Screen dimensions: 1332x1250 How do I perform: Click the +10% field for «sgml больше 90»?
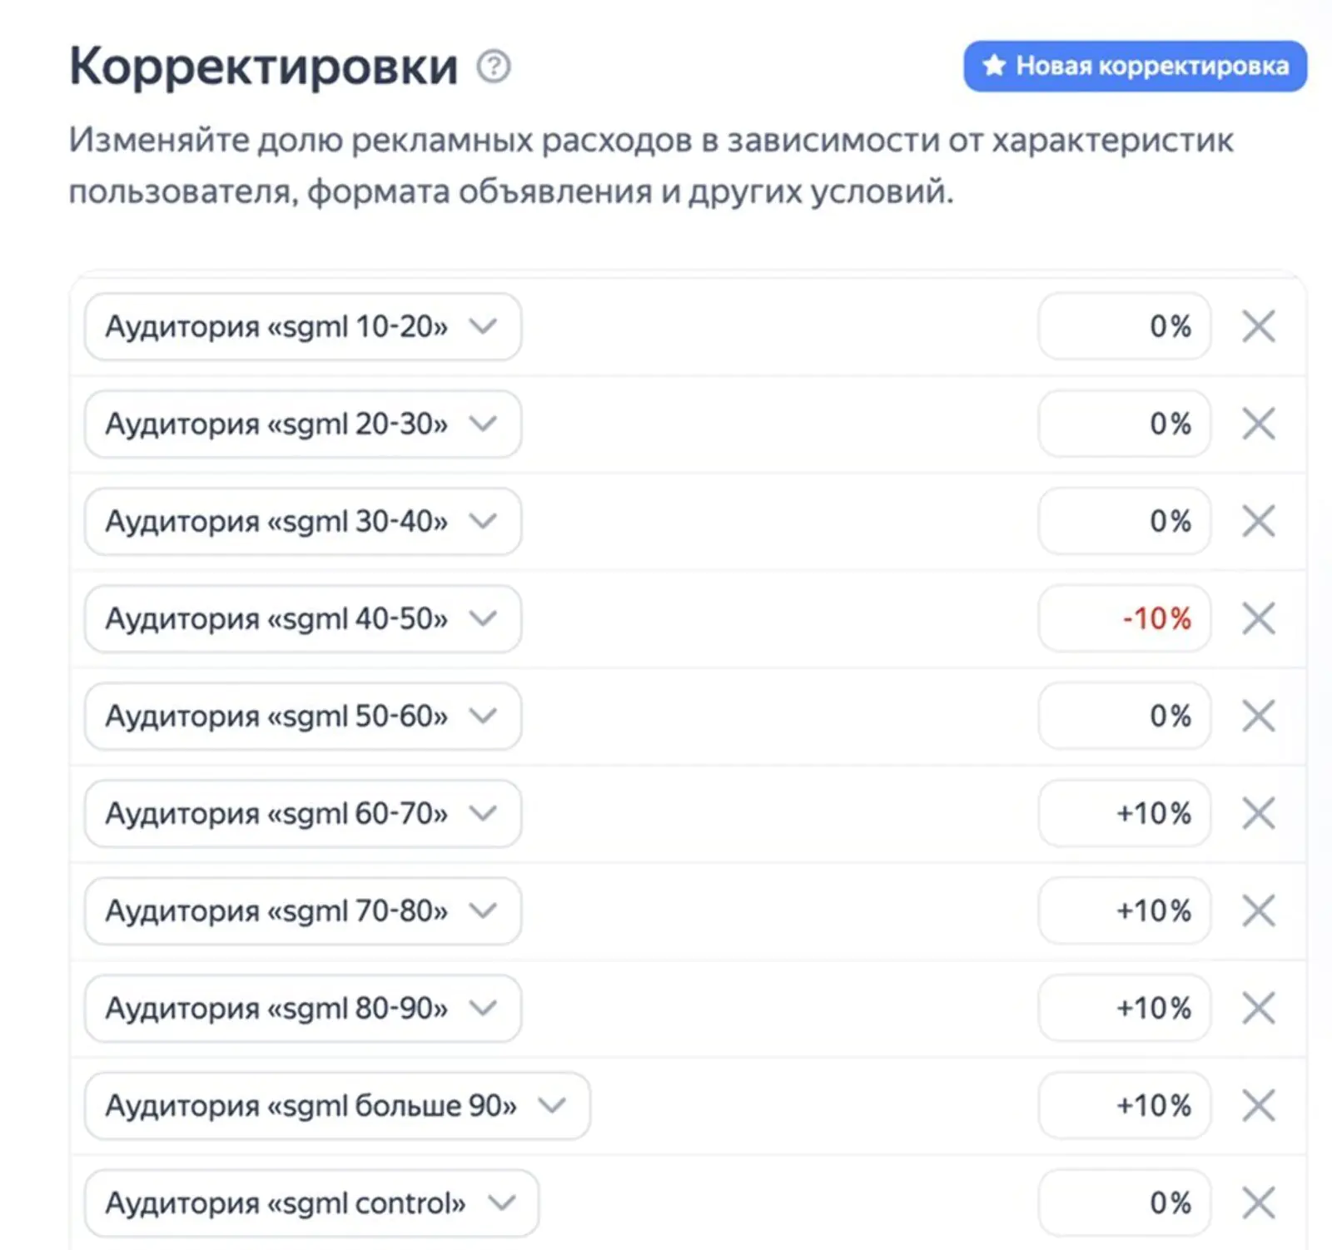coord(1123,1105)
